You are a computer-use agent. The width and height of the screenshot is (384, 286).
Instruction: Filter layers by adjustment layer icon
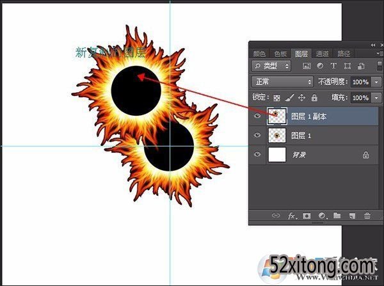[x=320, y=66]
